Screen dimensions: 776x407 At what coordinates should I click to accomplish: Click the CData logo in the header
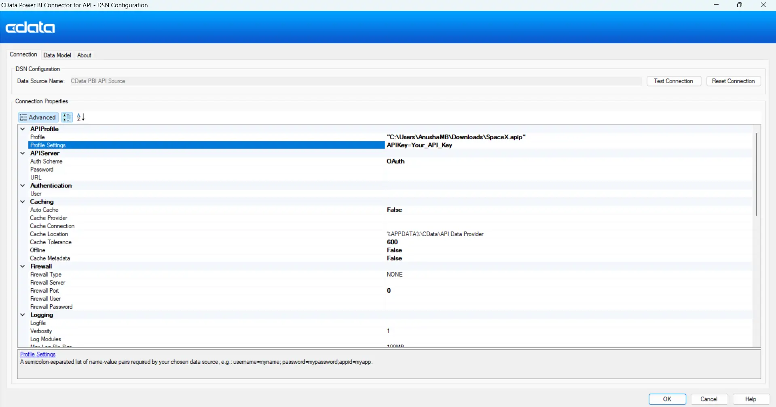coord(30,27)
